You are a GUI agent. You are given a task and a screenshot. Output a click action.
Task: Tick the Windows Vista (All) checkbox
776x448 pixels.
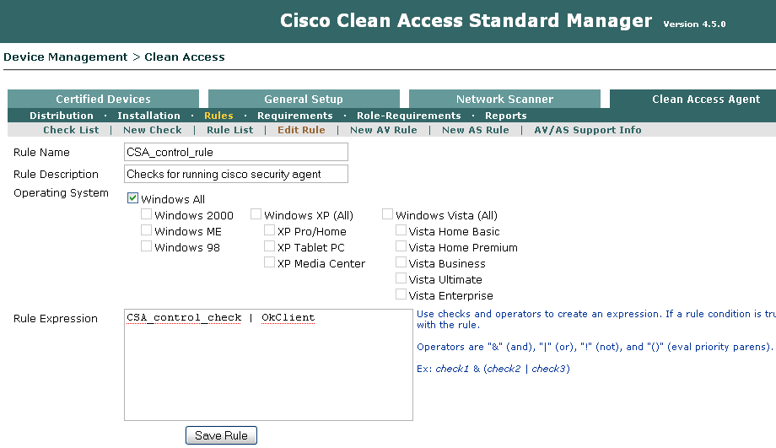[x=388, y=215]
